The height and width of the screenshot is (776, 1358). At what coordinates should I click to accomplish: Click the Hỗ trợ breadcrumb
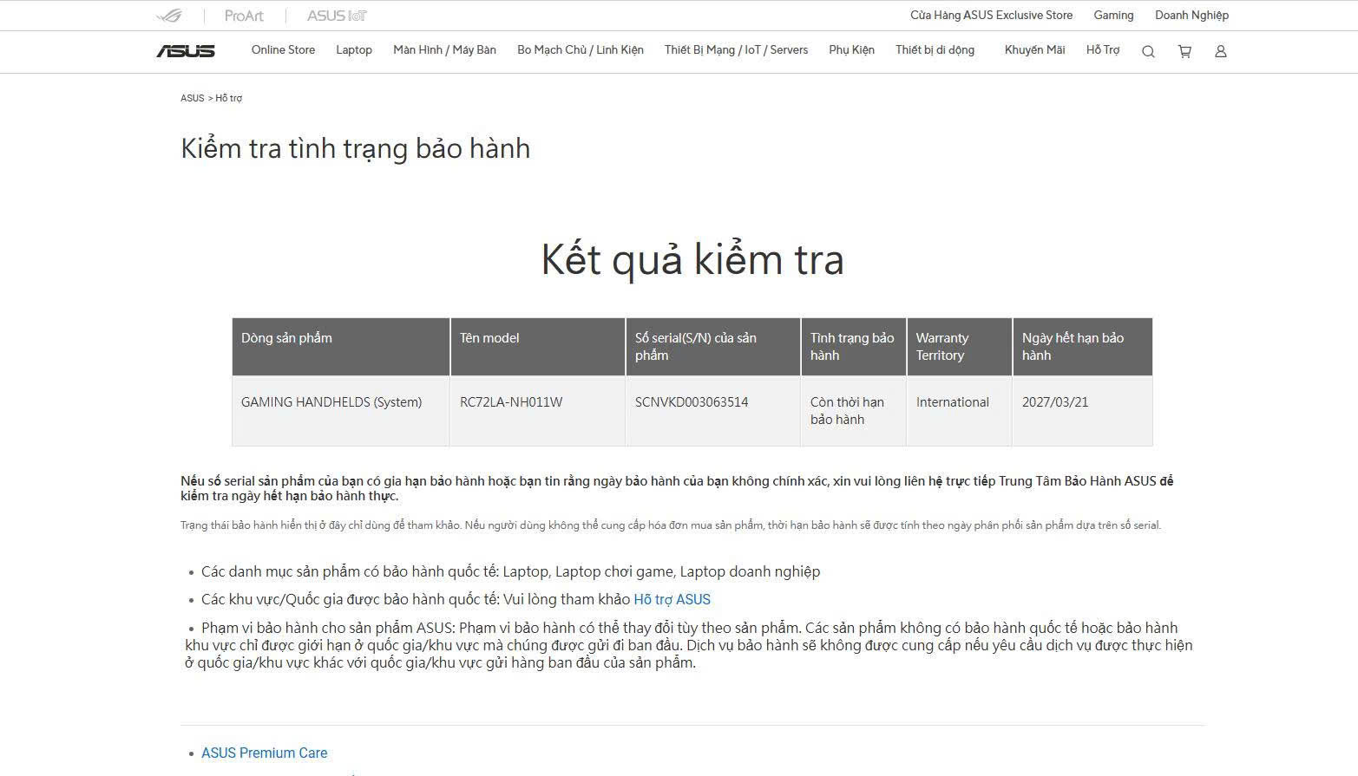(x=229, y=98)
